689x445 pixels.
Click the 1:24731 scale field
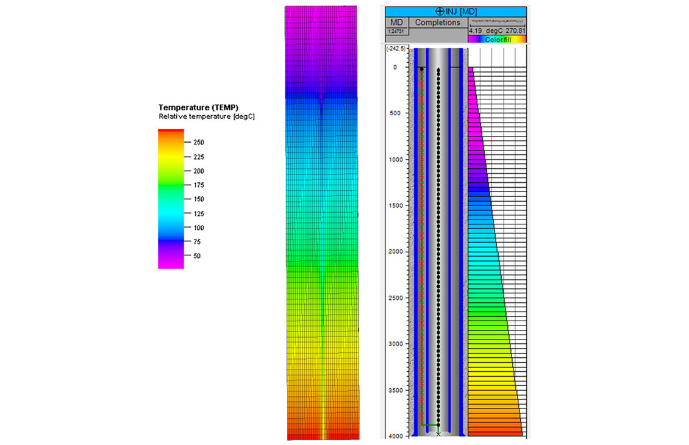(x=396, y=31)
